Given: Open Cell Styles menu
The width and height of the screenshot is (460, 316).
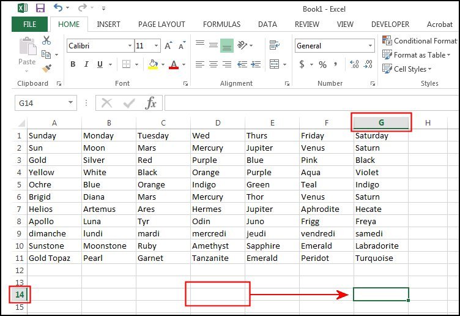Looking at the screenshot, I should (x=407, y=69).
